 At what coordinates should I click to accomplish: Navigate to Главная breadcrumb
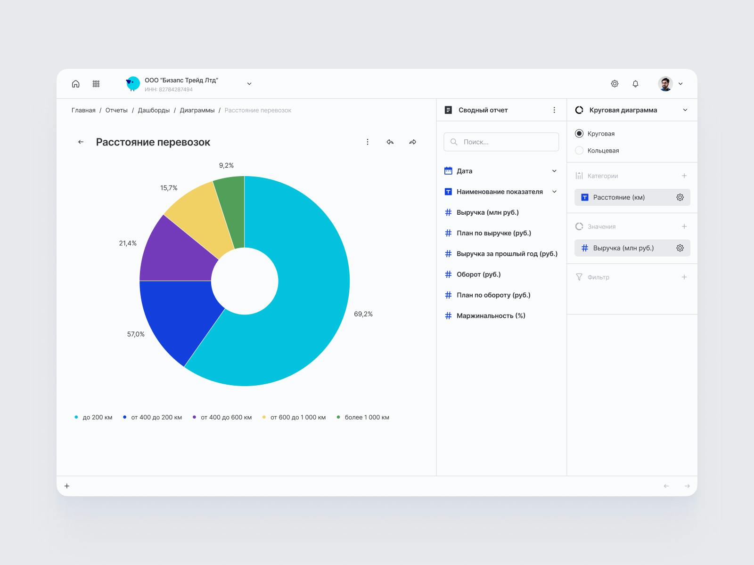point(83,110)
